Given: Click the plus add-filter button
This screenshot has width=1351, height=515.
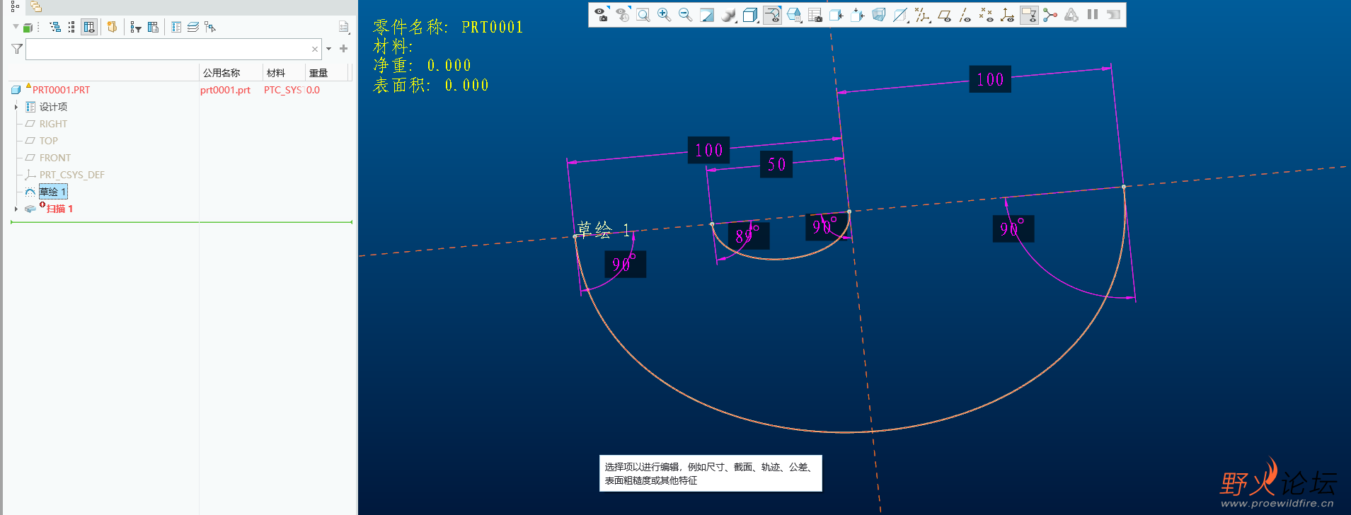Looking at the screenshot, I should (x=344, y=49).
